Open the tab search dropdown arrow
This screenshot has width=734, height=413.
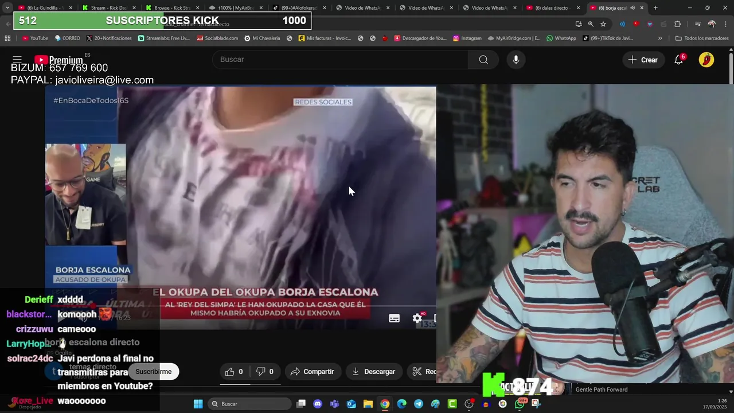(x=7, y=8)
